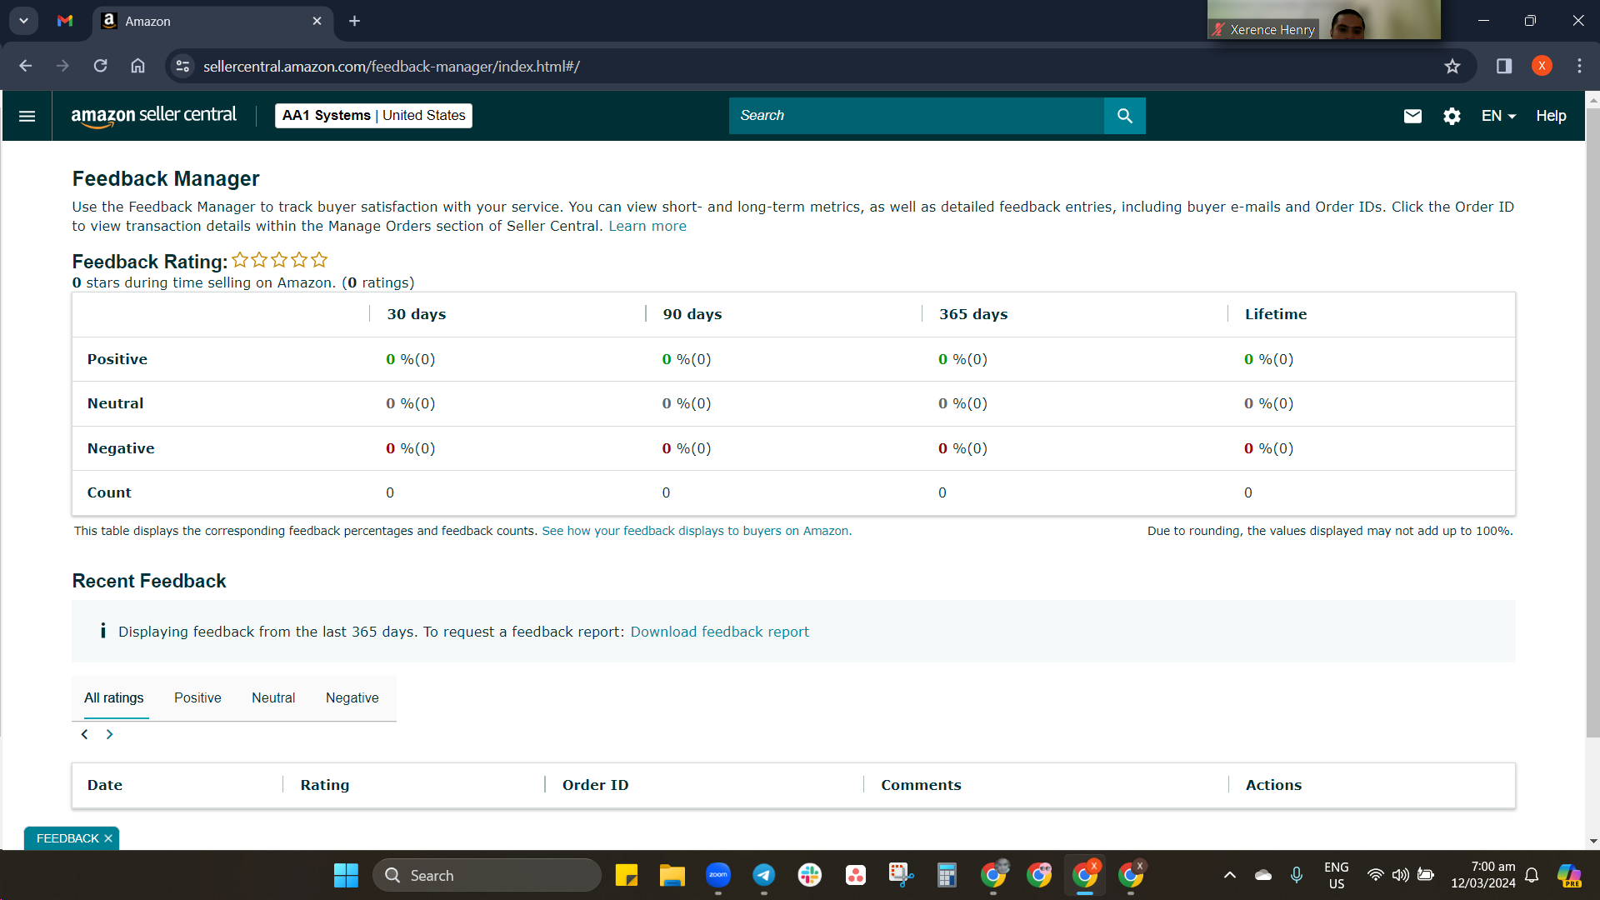Click the Seller Central search field

(917, 116)
